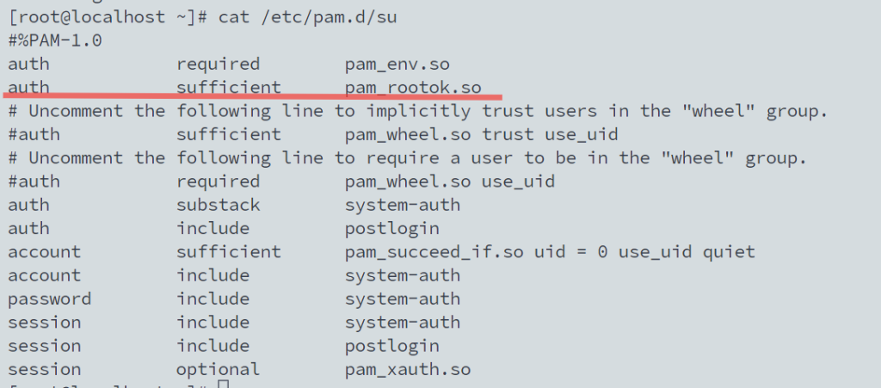Click pam_xauth.so module text
This screenshot has height=388, width=881.
coord(408,369)
